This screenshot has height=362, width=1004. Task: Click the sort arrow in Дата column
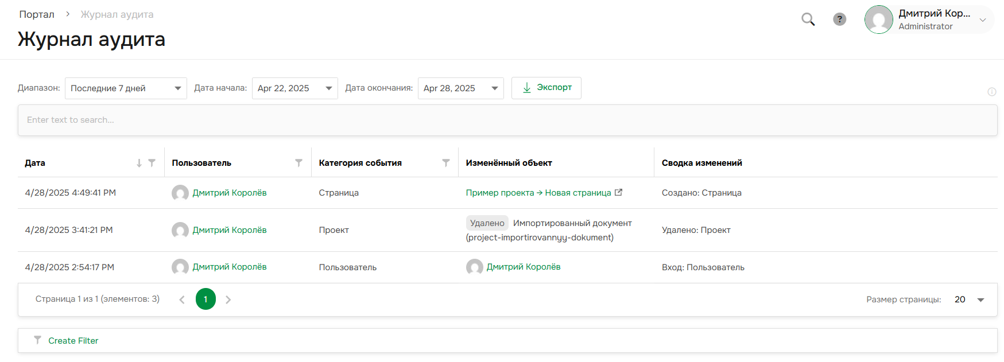pos(139,163)
